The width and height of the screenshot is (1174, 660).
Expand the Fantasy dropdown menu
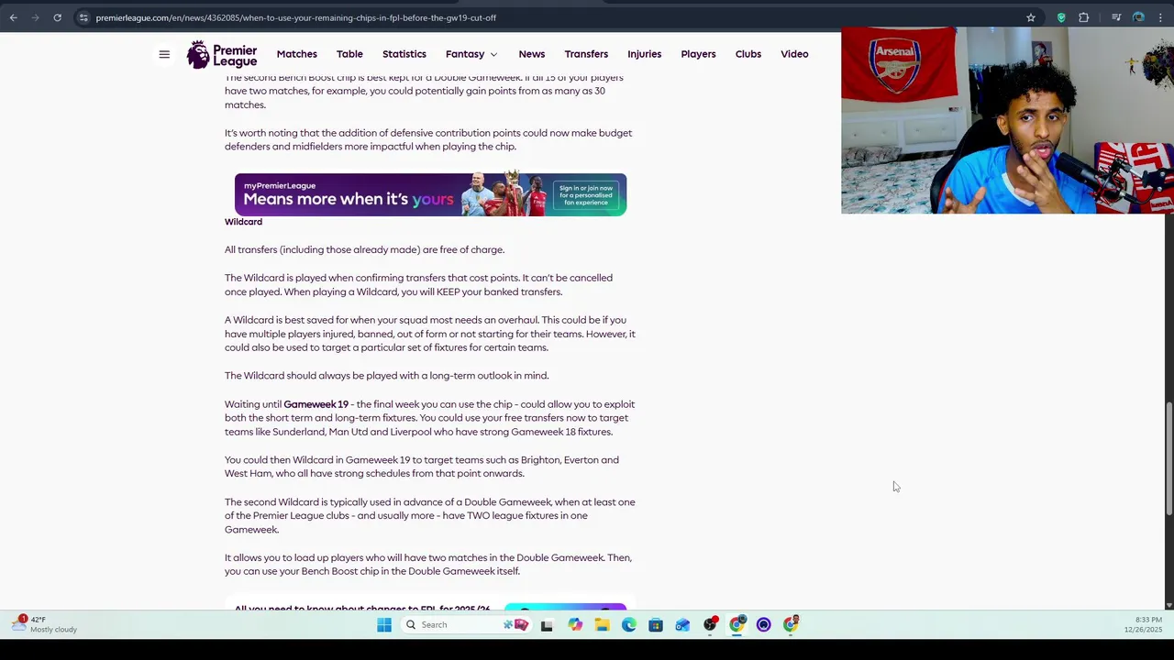(x=471, y=54)
